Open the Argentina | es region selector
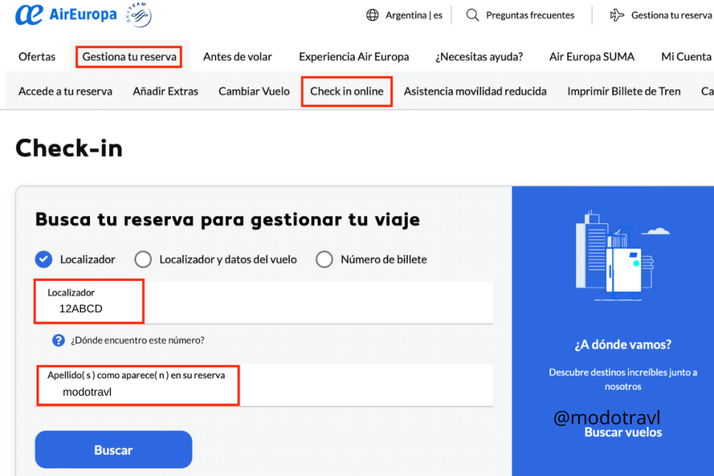Screen dimensions: 714x476 tap(413, 15)
